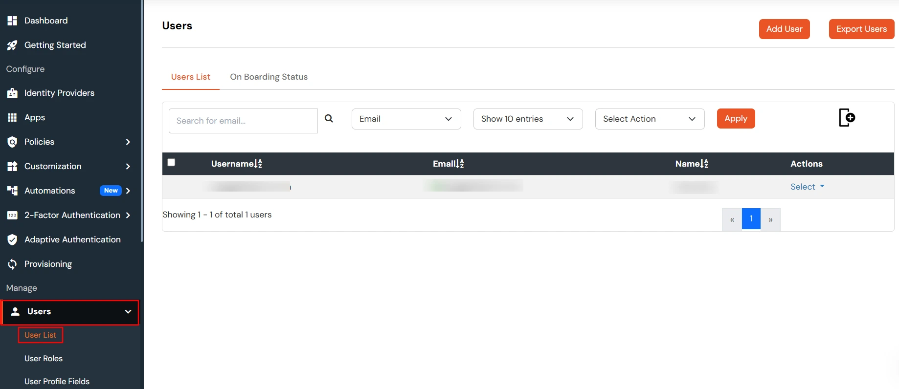This screenshot has height=389, width=899.
Task: Go to page 1 in pagination
Action: pyautogui.click(x=751, y=218)
